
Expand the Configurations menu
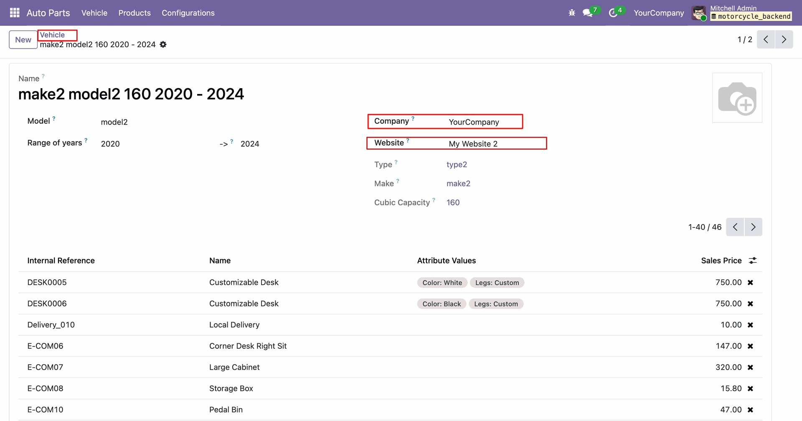coord(188,13)
